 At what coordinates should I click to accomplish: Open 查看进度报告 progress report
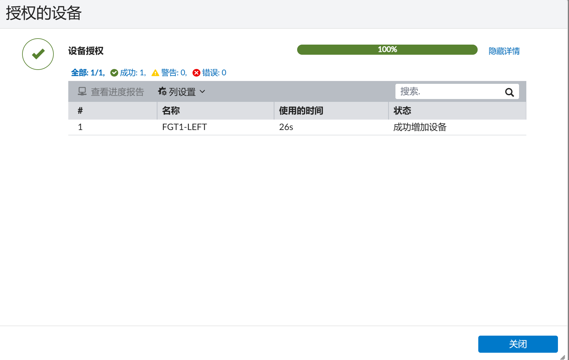click(117, 92)
